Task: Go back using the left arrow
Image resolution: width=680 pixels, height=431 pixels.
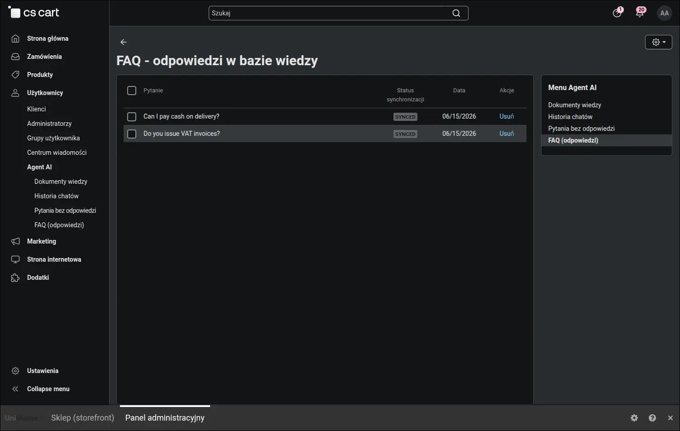Action: 124,42
